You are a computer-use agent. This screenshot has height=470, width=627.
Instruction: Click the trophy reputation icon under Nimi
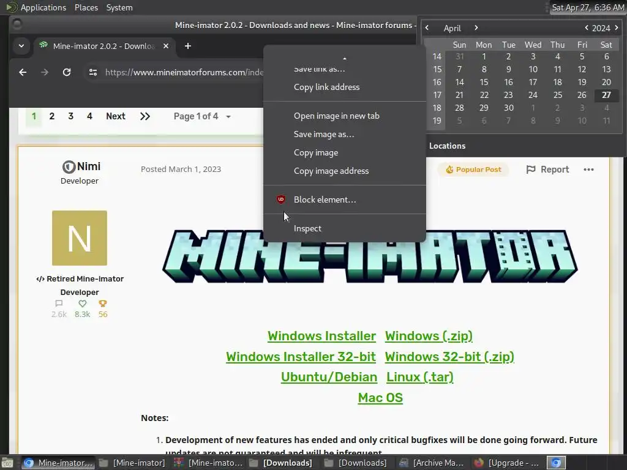(x=103, y=304)
